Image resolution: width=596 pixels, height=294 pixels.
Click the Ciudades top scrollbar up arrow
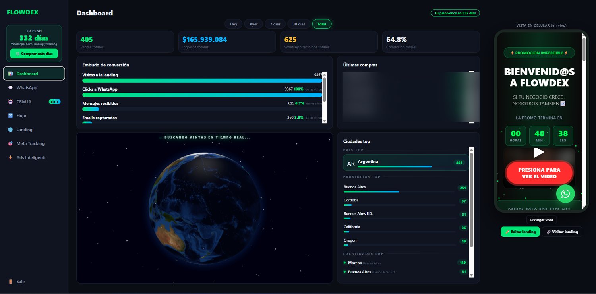pyautogui.click(x=472, y=149)
